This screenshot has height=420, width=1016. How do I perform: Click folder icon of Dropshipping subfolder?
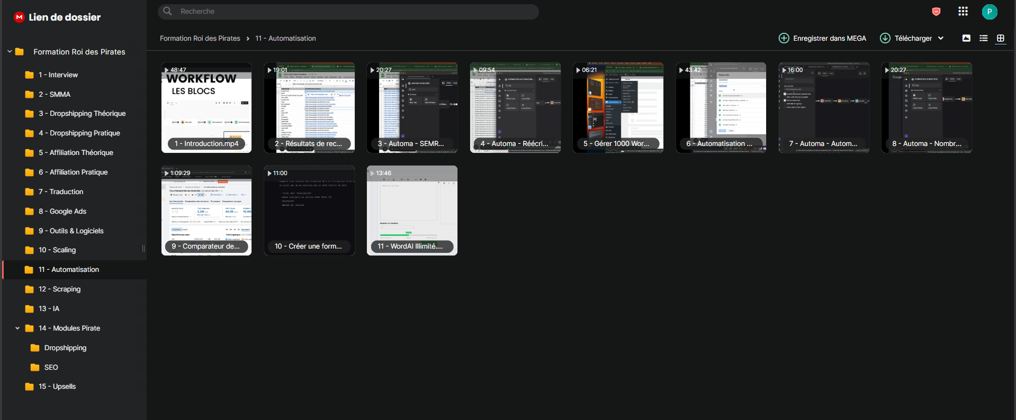(35, 348)
